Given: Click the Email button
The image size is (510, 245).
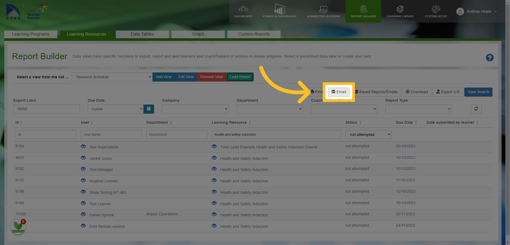Looking at the screenshot, I should point(339,92).
